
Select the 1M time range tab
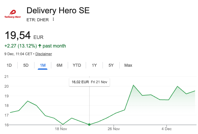43,65
